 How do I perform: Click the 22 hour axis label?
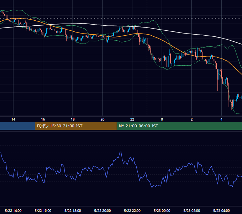(132, 119)
